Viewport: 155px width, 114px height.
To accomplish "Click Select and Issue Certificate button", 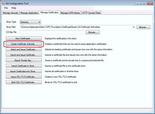I will pyautogui.click(x=24, y=49).
